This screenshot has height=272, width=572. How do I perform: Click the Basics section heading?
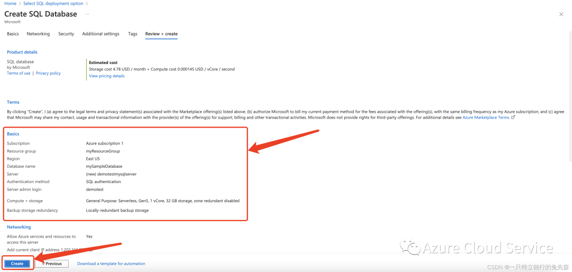[13, 134]
